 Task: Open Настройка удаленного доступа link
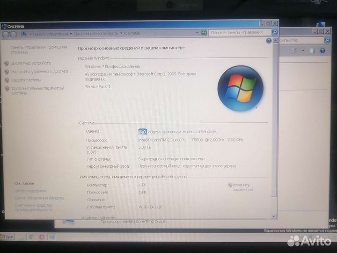coord(40,71)
